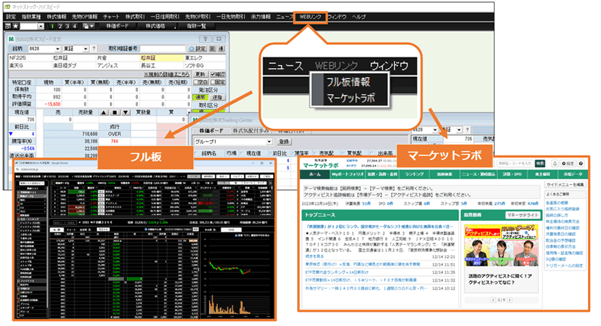Select the NF225 stock cell
The image size is (601, 326).
pyautogui.click(x=30, y=58)
